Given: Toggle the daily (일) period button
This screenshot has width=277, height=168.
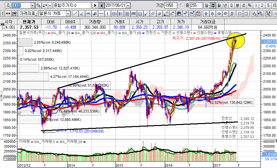Looking at the screenshot, I should [207, 5].
